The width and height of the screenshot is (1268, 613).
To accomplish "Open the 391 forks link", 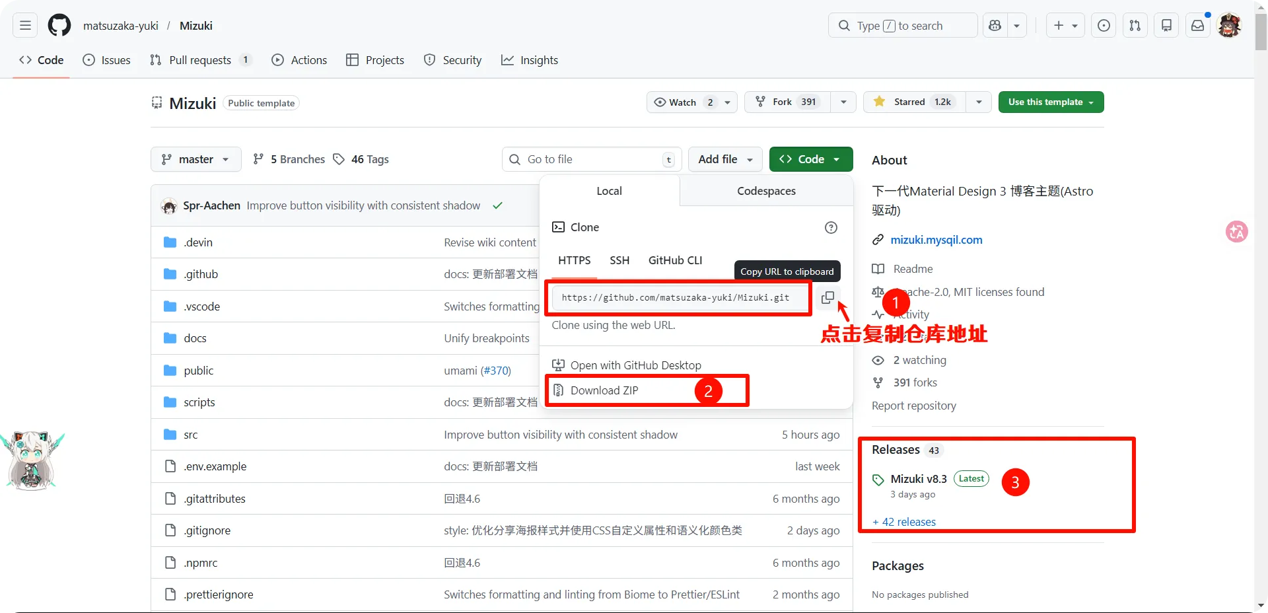I will (x=915, y=382).
